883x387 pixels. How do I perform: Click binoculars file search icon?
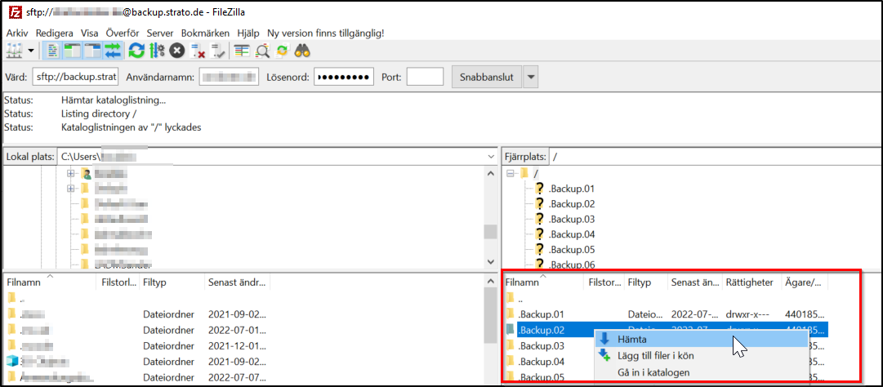click(x=303, y=51)
